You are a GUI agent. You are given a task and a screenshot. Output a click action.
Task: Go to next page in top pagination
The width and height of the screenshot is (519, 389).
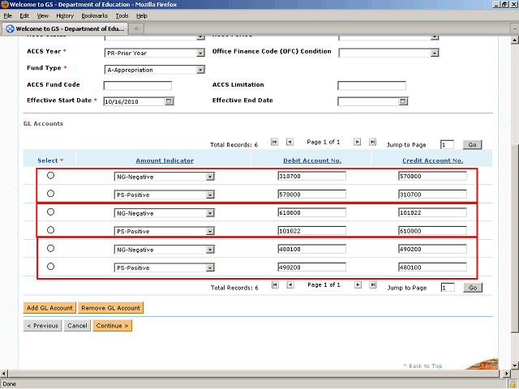click(x=358, y=141)
